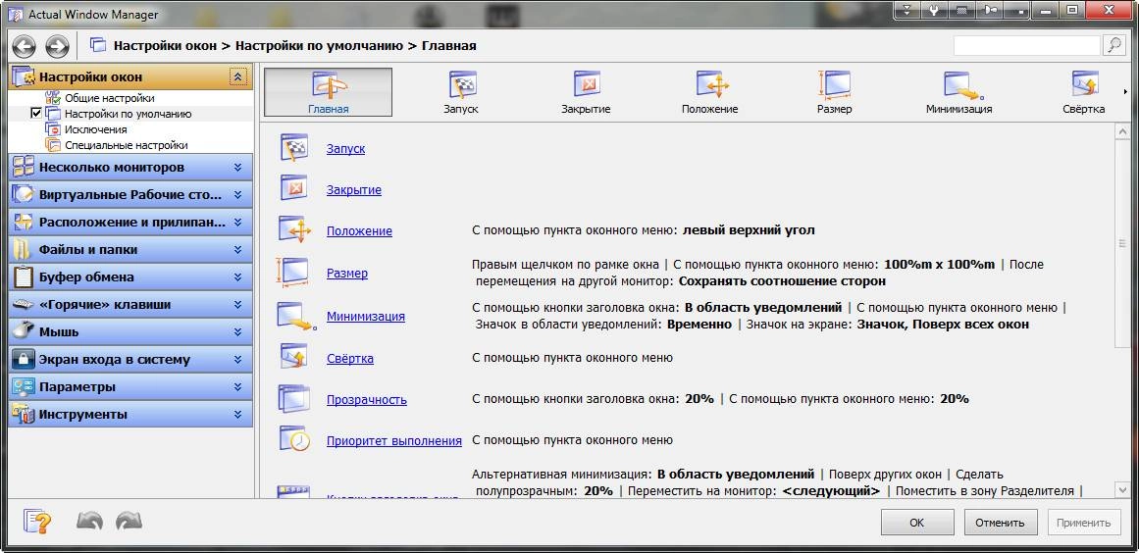Expand the Экран входа в систему chevron

click(x=237, y=359)
